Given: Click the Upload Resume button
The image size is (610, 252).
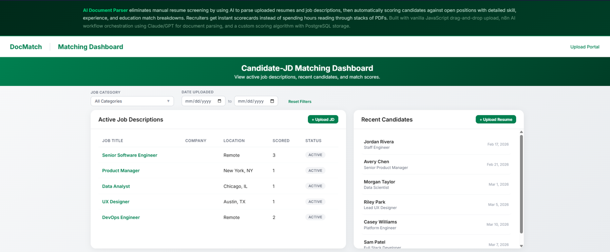Looking at the screenshot, I should 496,119.
